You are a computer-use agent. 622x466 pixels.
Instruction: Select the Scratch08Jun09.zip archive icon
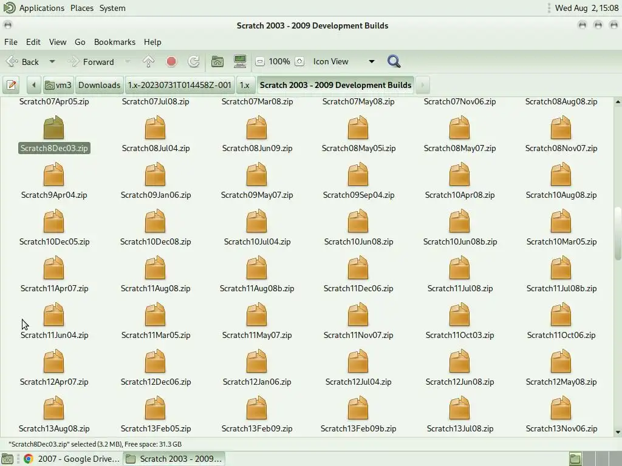click(x=257, y=127)
